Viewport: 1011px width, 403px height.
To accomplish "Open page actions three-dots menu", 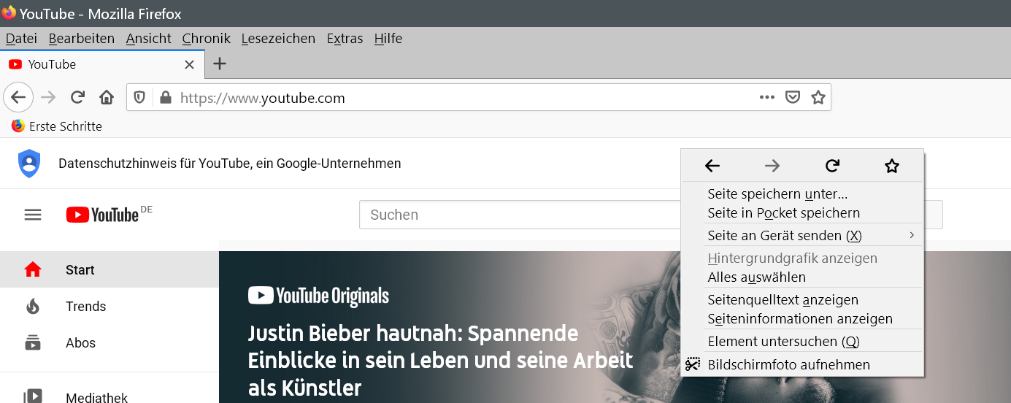I will click(x=766, y=97).
